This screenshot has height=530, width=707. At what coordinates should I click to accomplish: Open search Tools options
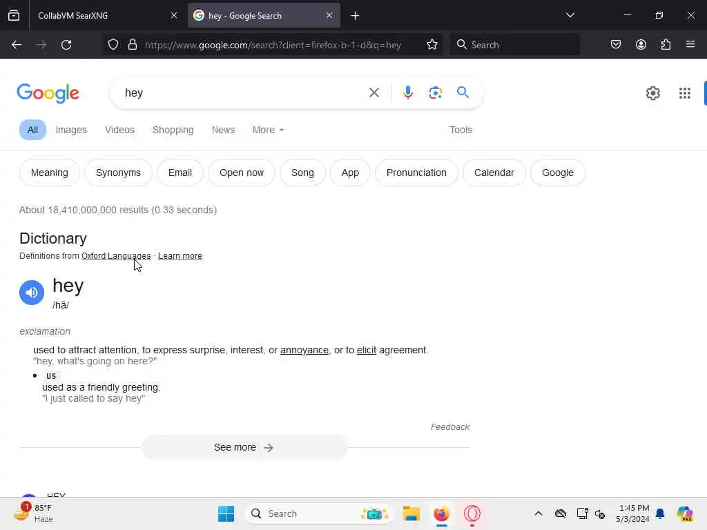click(x=461, y=130)
